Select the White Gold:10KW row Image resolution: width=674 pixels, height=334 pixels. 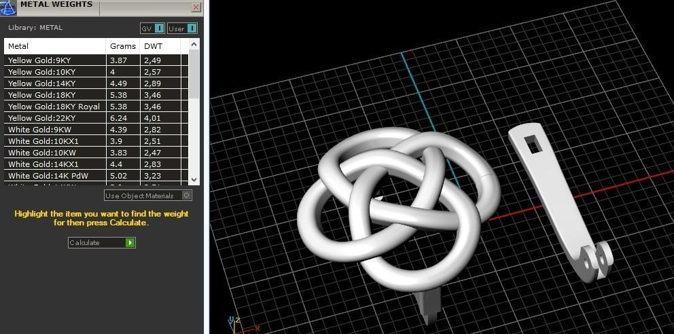(96, 153)
